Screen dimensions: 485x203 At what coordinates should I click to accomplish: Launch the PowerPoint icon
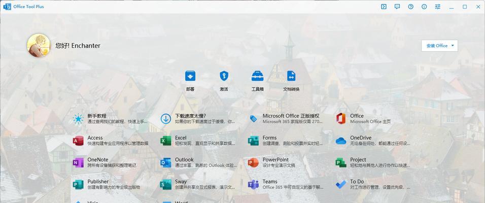pyautogui.click(x=253, y=162)
